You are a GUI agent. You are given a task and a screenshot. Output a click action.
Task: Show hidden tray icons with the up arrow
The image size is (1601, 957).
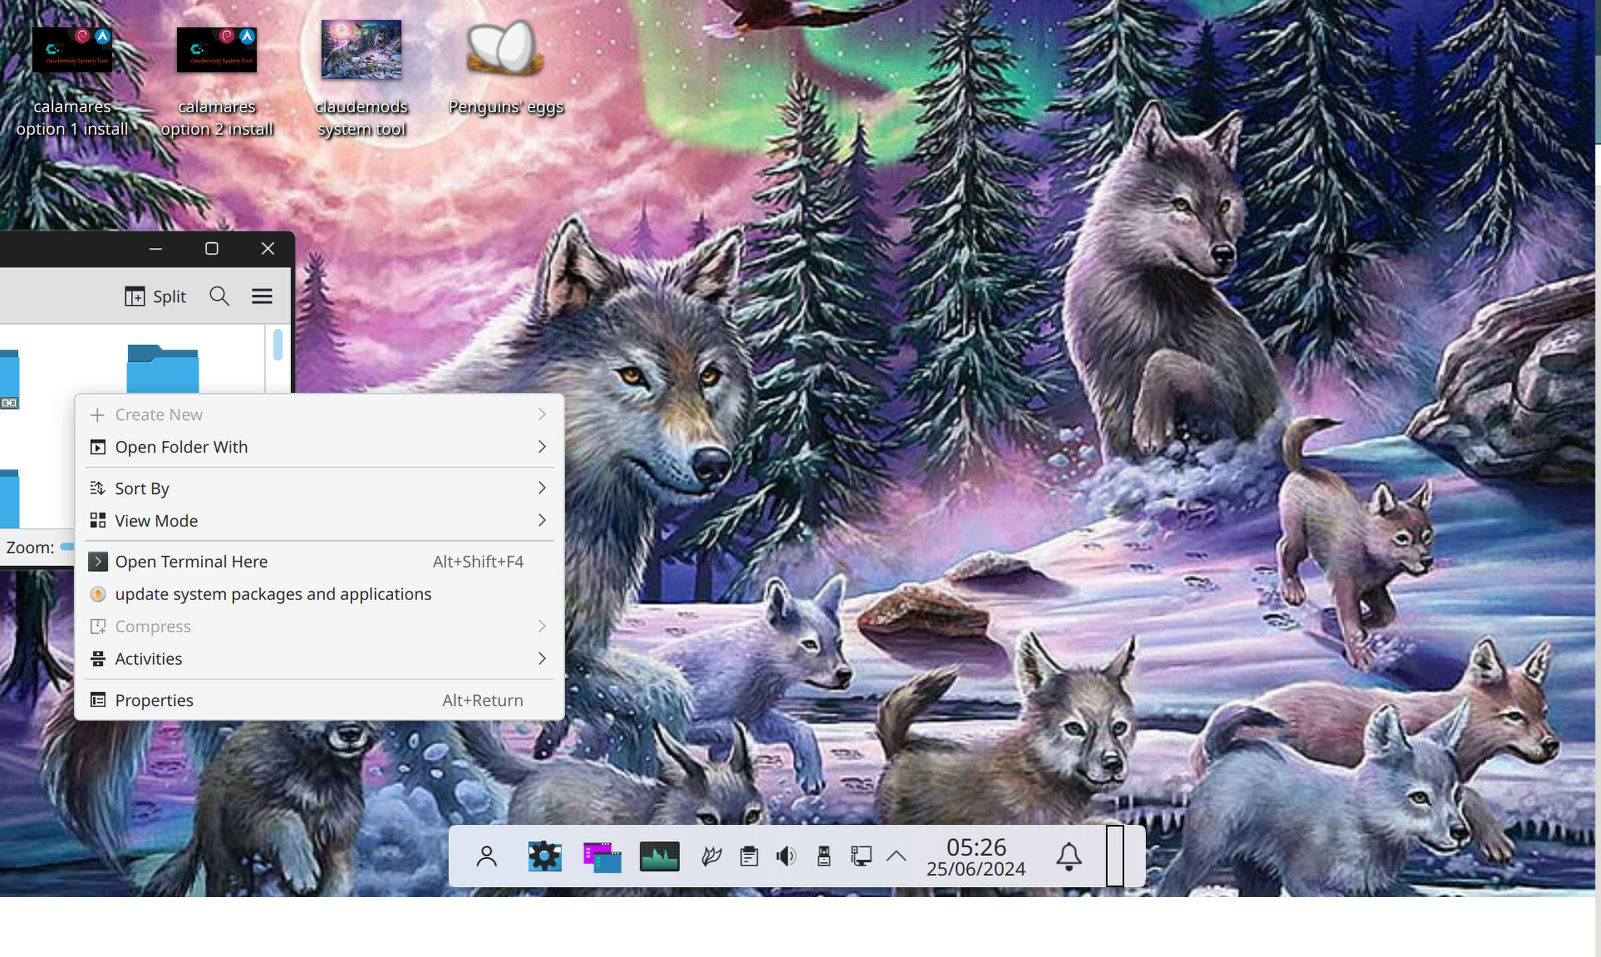tap(897, 857)
